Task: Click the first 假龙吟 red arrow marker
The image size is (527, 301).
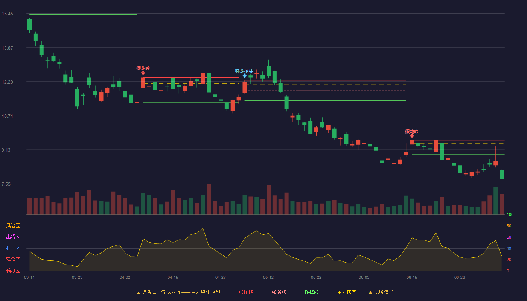Action: (x=143, y=73)
